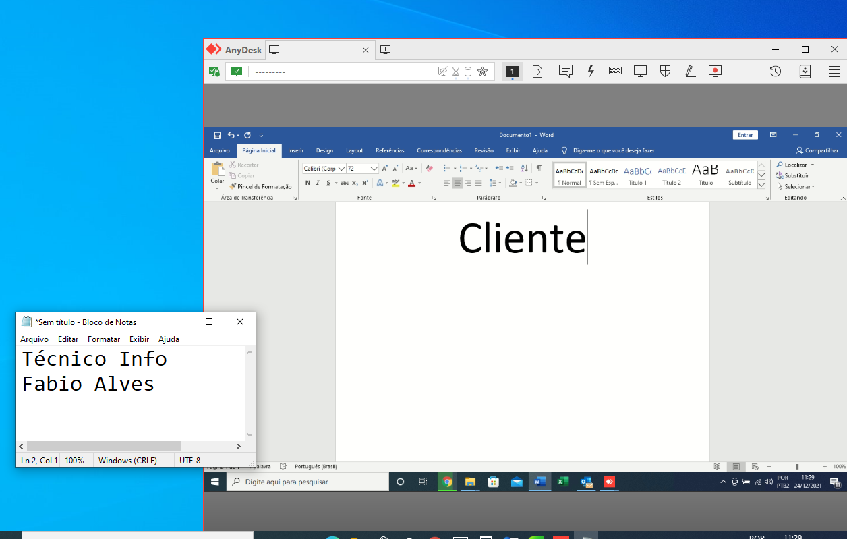The width and height of the screenshot is (847, 539).
Task: Click the clear formatting eraser icon
Action: point(429,168)
